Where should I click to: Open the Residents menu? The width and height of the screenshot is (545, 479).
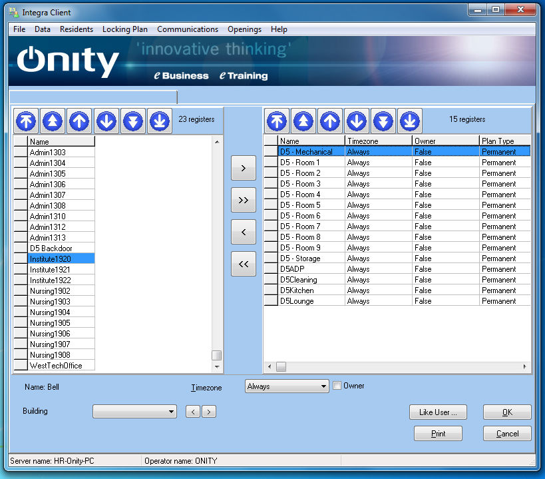click(x=76, y=29)
